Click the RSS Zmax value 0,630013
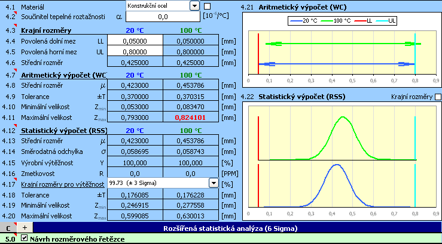The height and width of the screenshot is (244, 442). [190, 216]
